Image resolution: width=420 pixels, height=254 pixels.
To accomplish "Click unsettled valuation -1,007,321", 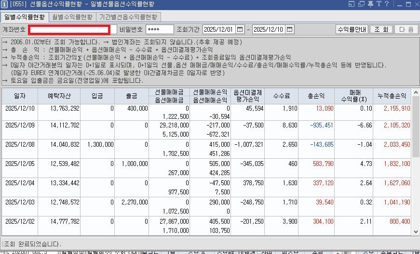I will tap(249, 144).
